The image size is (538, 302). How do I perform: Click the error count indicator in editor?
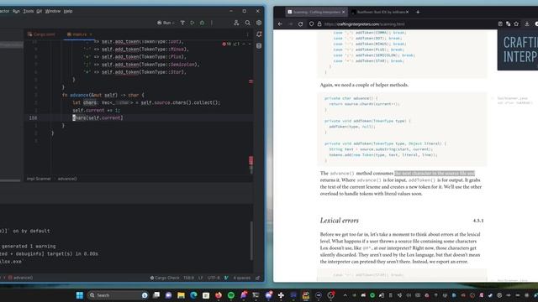tap(226, 44)
